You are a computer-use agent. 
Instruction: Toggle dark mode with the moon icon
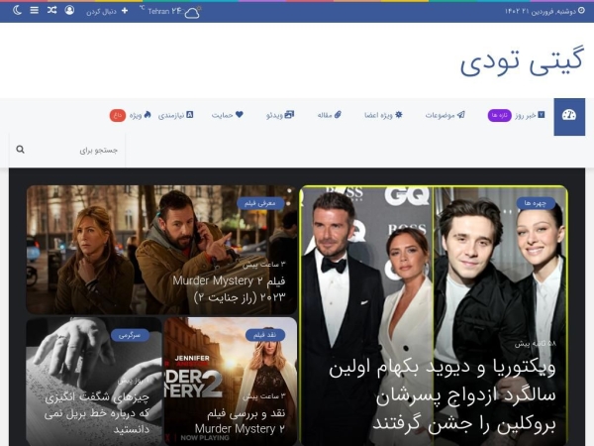[x=17, y=10]
